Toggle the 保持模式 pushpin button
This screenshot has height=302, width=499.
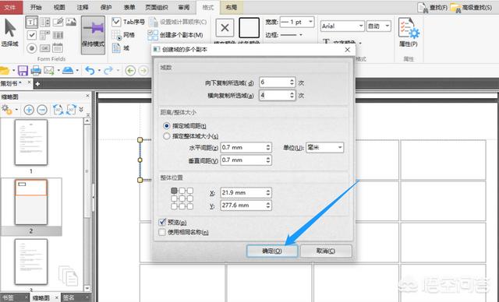pos(94,35)
